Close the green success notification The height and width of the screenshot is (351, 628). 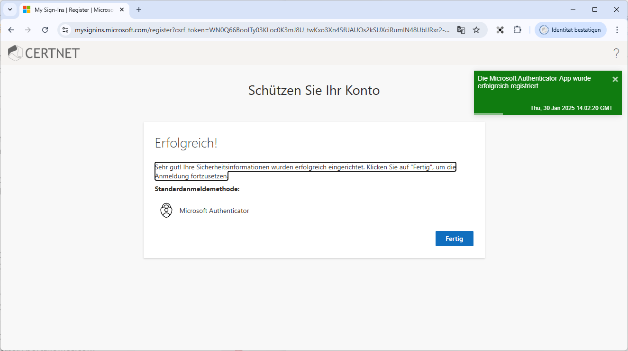point(615,79)
